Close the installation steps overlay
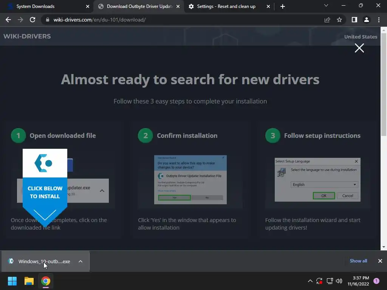Viewport: 387px width, 290px height. click(x=359, y=48)
